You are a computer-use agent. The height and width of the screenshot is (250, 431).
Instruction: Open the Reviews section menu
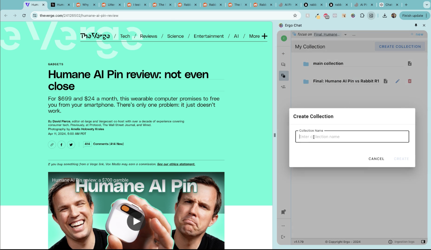coord(149,36)
